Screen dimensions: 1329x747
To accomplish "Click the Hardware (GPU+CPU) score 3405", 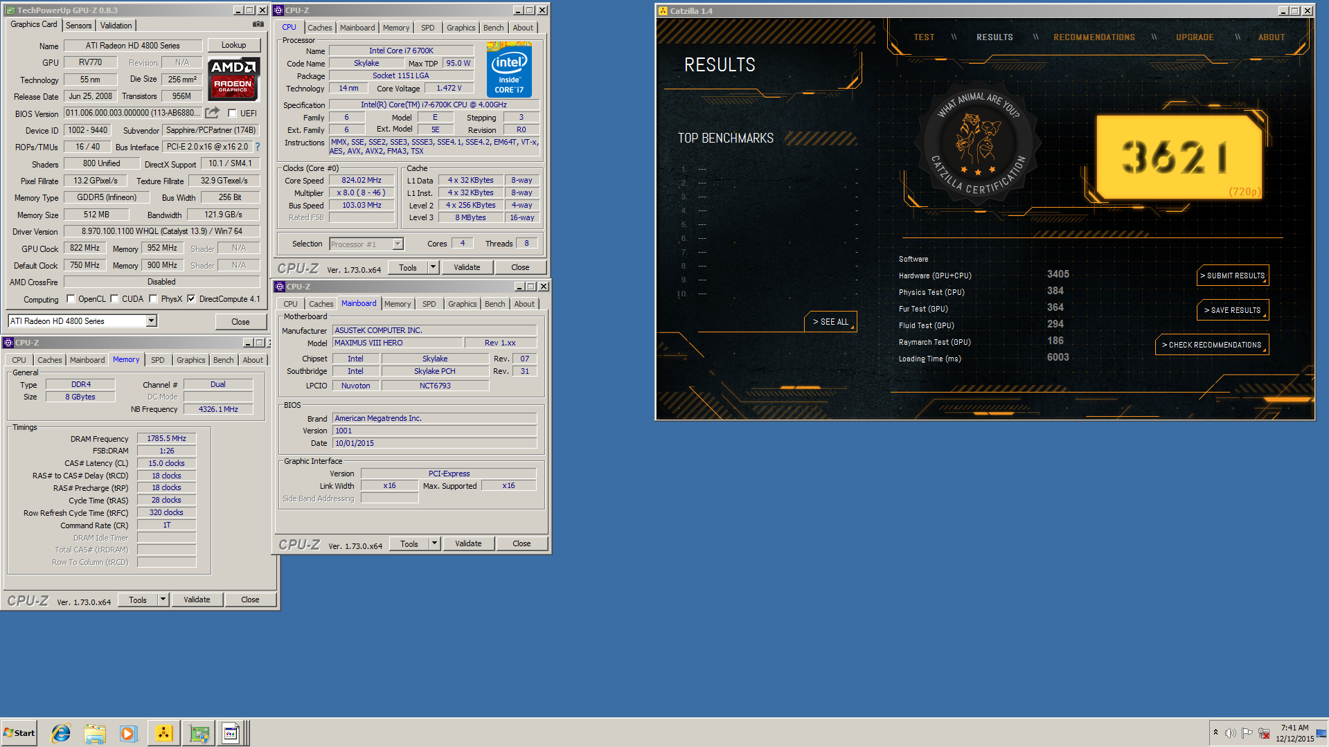I will pos(1058,275).
